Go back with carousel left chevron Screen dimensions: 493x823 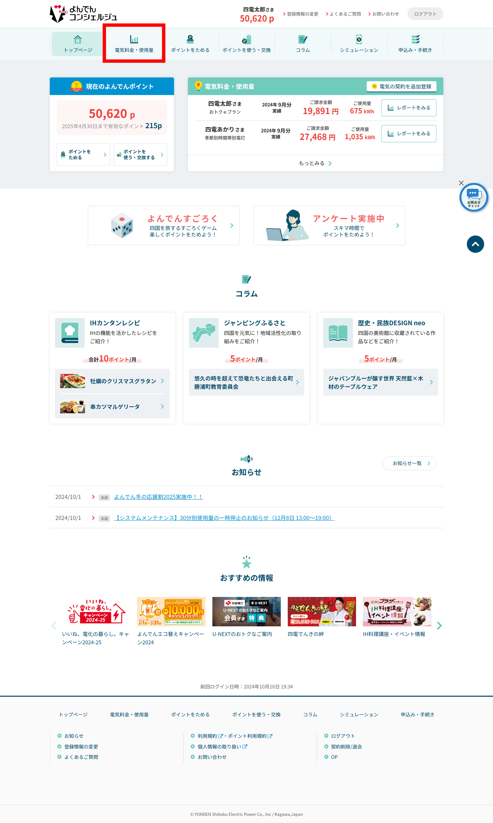[x=54, y=625]
